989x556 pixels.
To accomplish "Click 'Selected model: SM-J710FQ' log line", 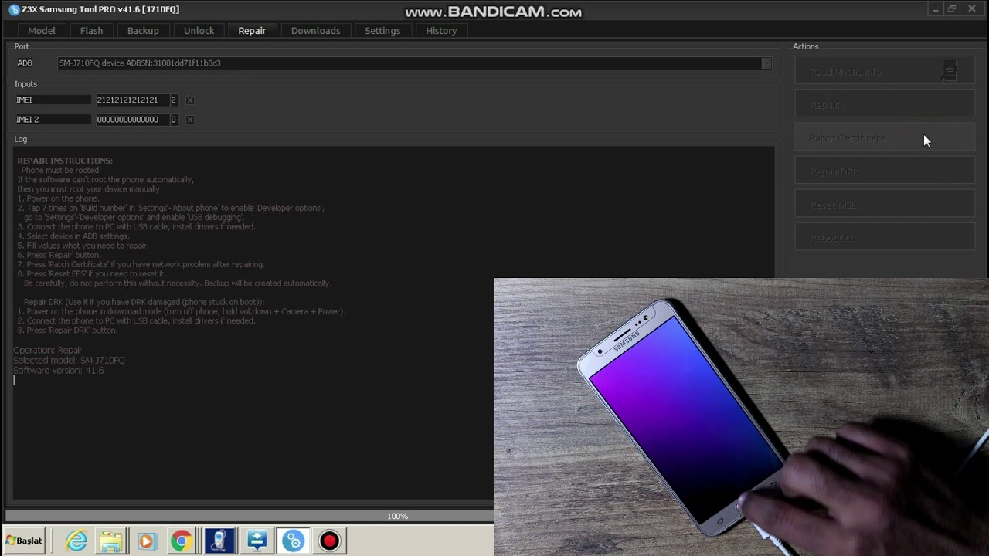I will point(69,361).
